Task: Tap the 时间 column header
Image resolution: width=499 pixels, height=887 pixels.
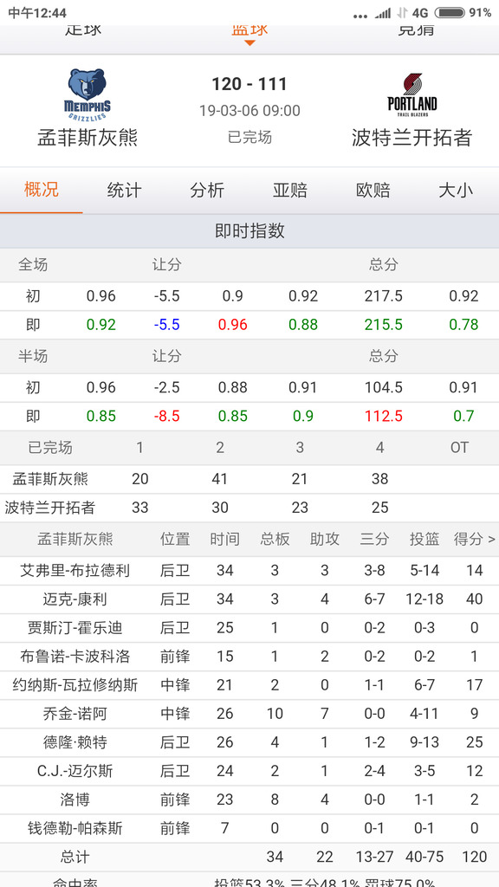Action: click(x=224, y=540)
